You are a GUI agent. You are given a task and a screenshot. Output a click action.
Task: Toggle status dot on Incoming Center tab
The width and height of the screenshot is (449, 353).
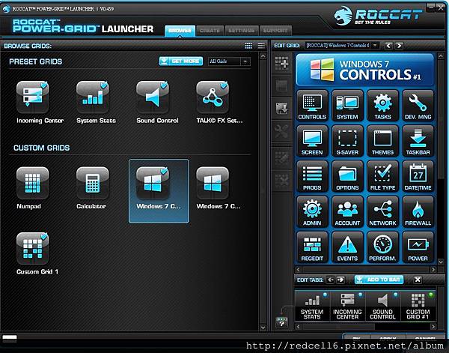(x=360, y=295)
